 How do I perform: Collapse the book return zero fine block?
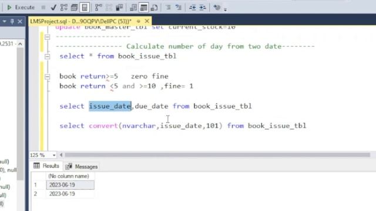[x=47, y=77]
